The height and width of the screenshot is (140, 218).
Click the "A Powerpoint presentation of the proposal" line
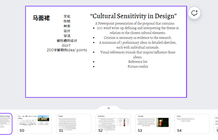(135, 23)
